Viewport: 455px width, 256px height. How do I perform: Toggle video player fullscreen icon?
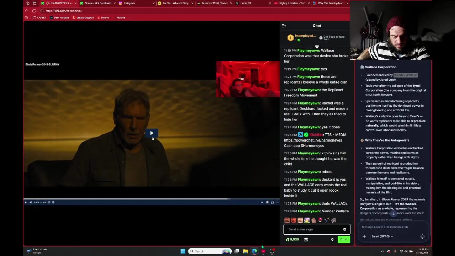277,202
